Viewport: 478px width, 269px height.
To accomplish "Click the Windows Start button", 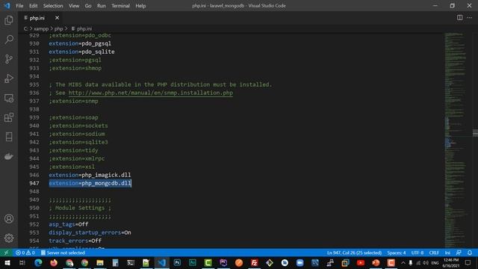I will coord(7,262).
